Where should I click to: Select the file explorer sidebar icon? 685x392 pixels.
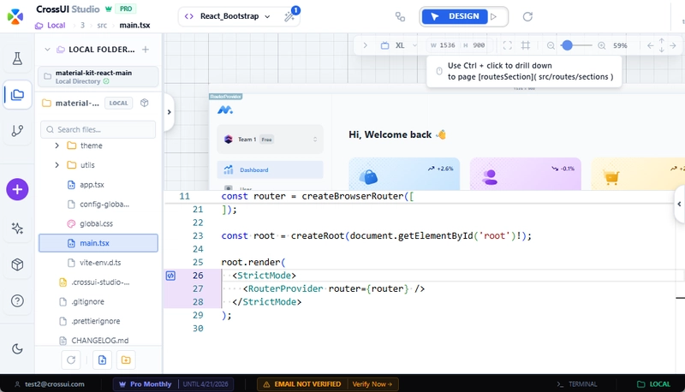coord(17,95)
